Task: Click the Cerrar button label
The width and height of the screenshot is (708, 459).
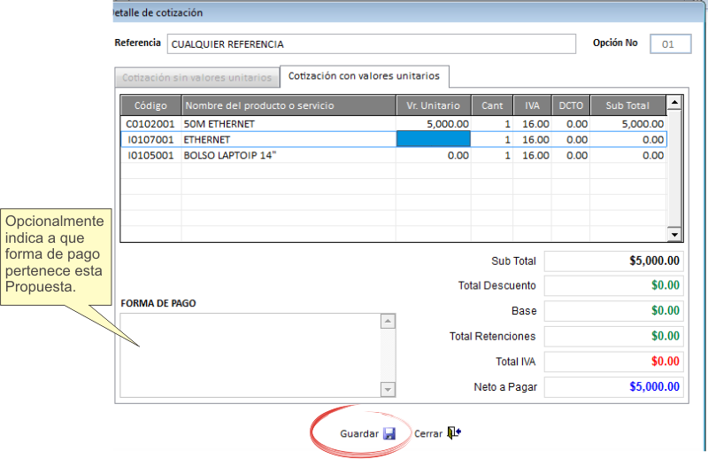Action: tap(428, 433)
